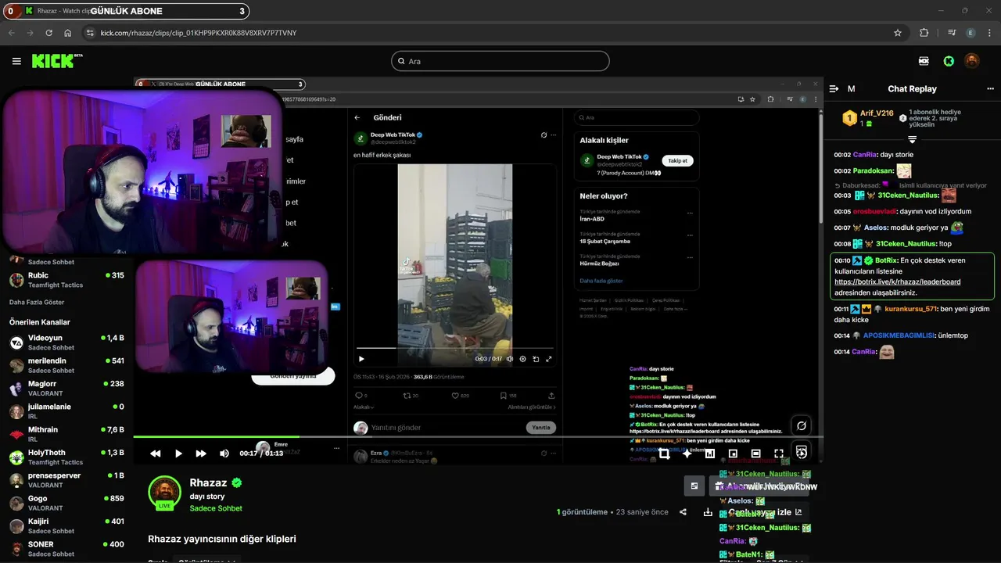
Task: Click APOSIKMEBAGIMLISI's ünlemtop message
Action: tap(901, 335)
